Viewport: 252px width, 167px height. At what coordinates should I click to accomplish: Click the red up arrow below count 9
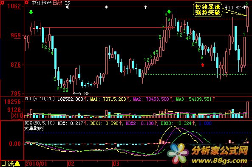(203, 65)
